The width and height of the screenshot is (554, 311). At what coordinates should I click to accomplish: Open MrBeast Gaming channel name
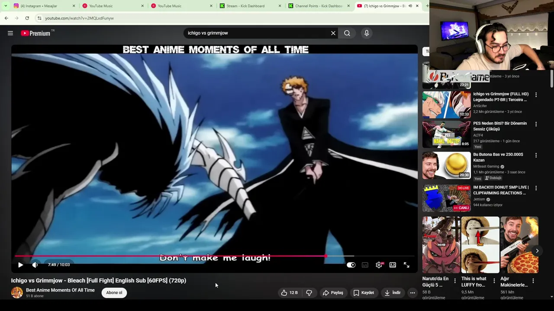point(486,166)
